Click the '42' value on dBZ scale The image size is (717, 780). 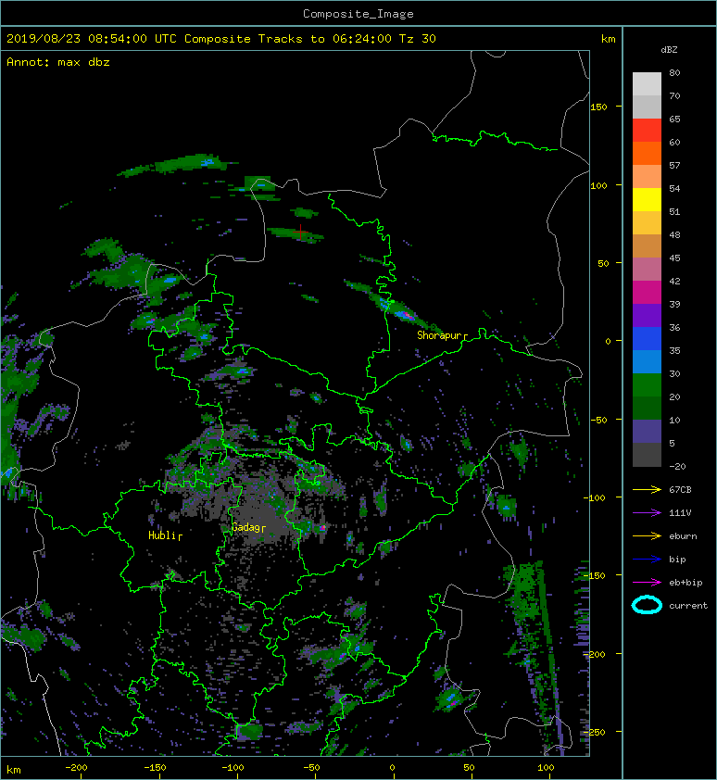coord(674,281)
